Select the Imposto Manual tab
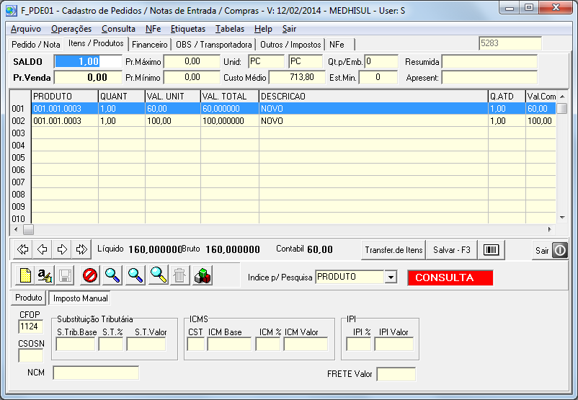The image size is (578, 400). (x=81, y=298)
